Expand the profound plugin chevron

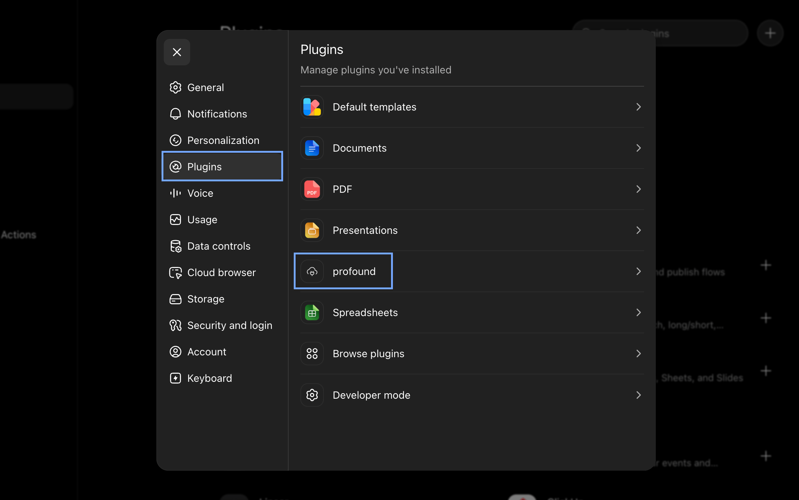coord(639,271)
